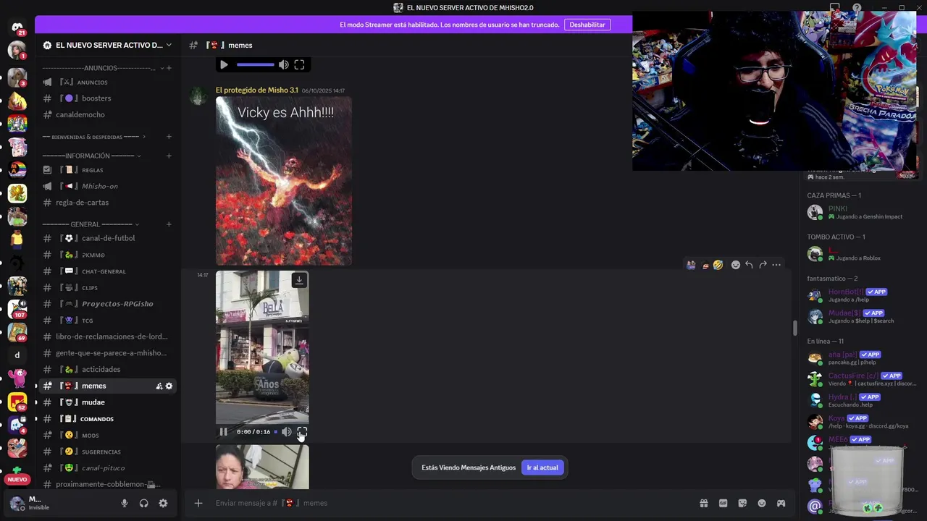Open more options ellipsis on message
The image size is (927, 521).
point(776,265)
